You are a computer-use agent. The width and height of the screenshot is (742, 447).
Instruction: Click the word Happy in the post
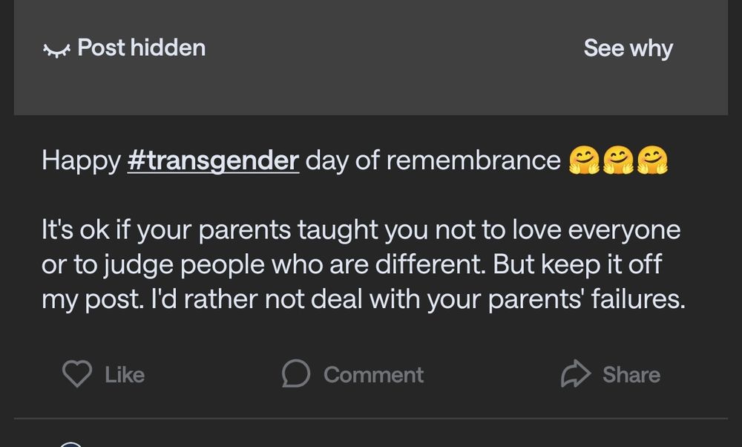point(81,160)
